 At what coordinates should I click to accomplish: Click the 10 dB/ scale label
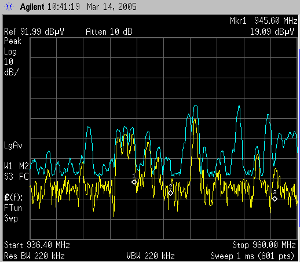[12, 67]
